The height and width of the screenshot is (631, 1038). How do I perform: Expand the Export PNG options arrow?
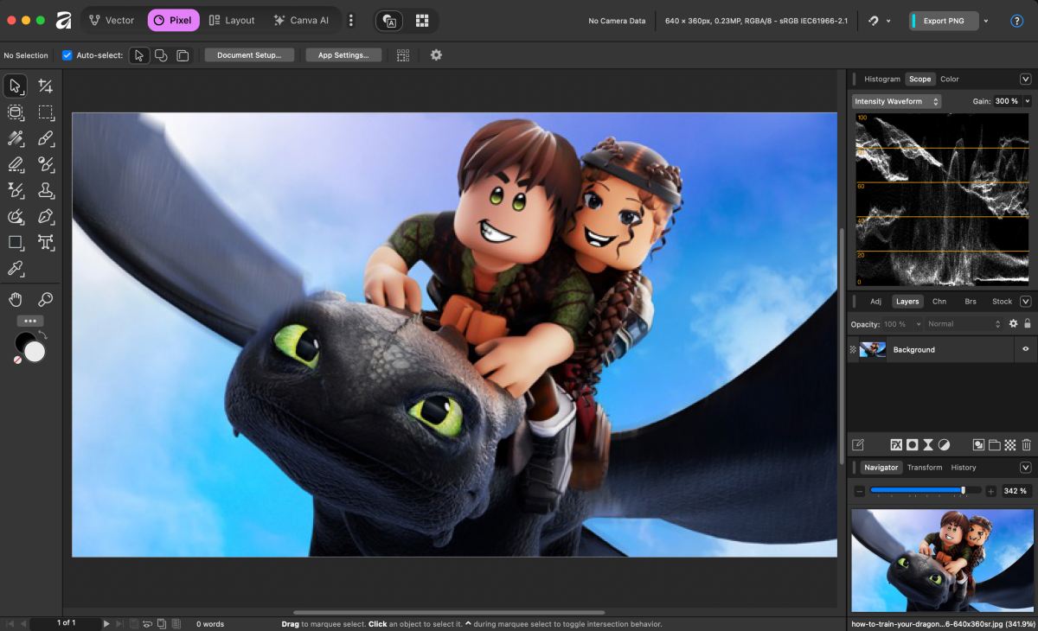coord(986,21)
